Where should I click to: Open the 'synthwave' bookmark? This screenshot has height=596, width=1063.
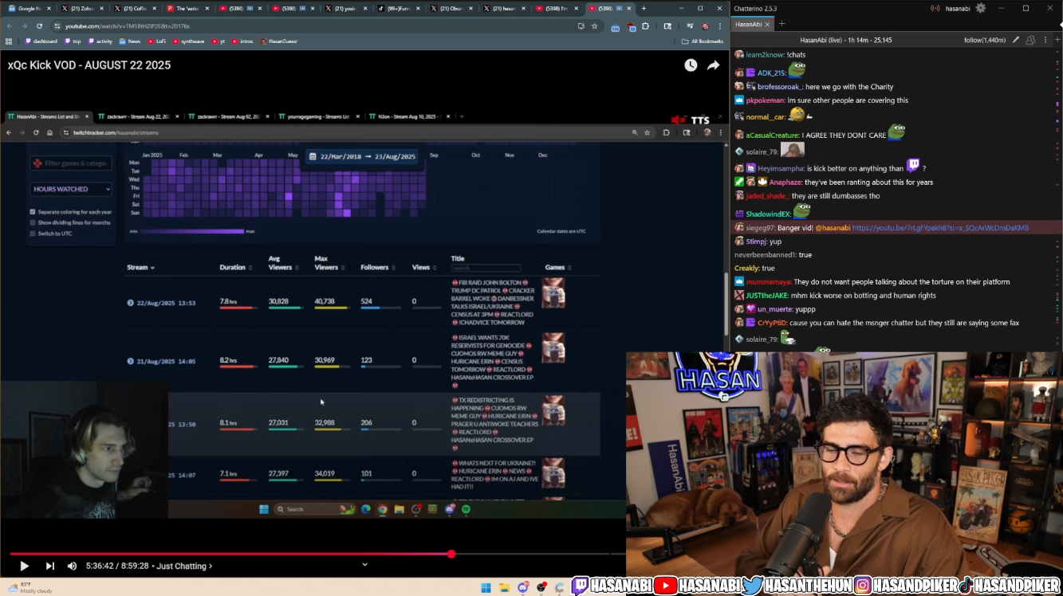187,41
